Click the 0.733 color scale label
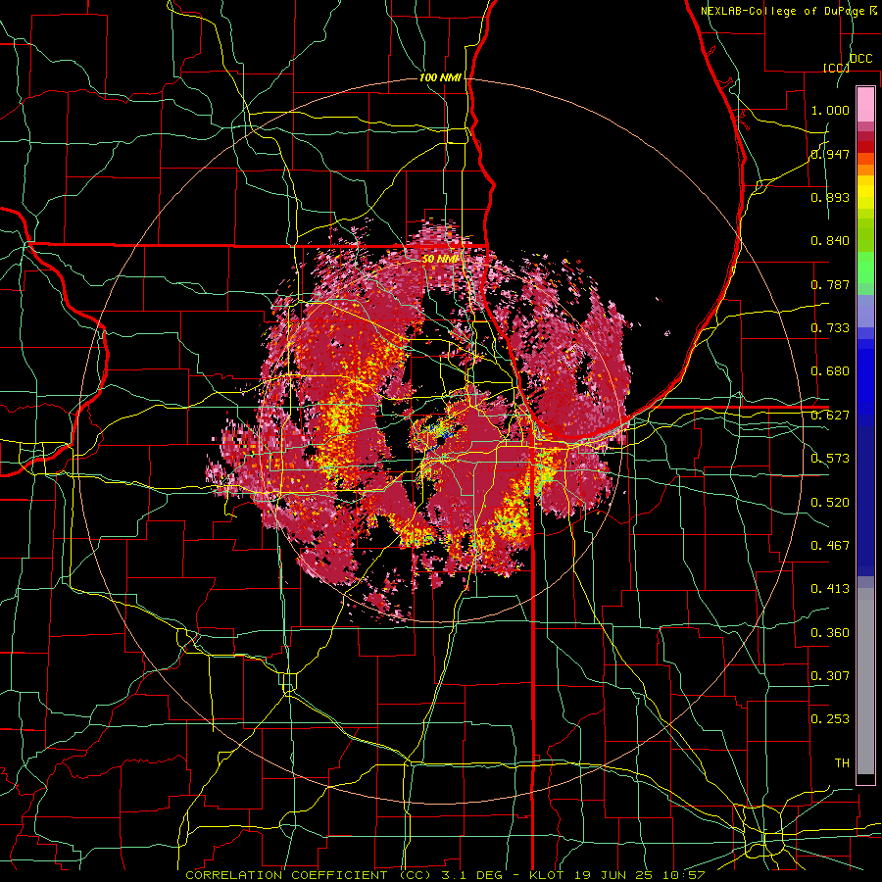 click(x=830, y=328)
